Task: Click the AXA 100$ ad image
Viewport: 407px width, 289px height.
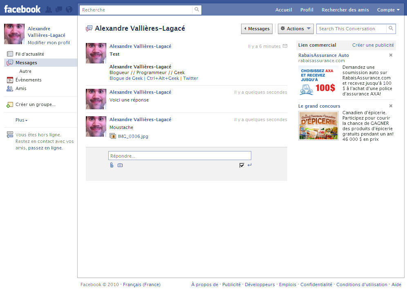Action: click(318, 81)
